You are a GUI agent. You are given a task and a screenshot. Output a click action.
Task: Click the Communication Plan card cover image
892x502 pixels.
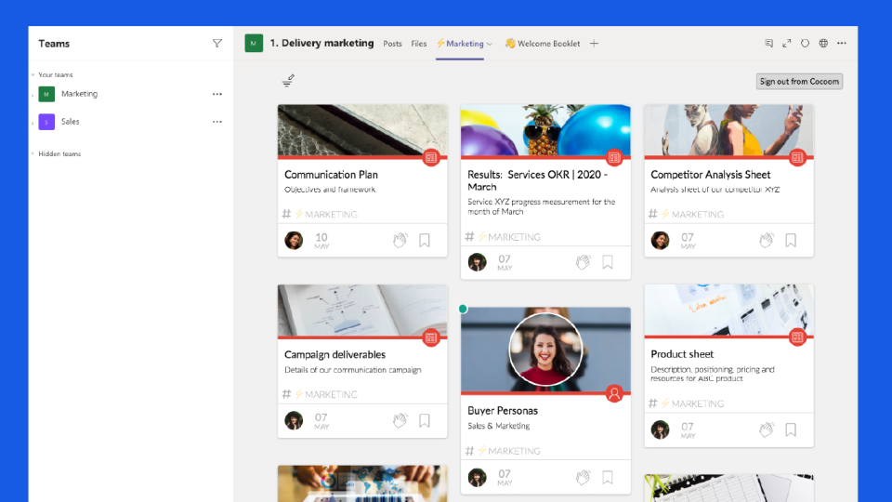362,130
